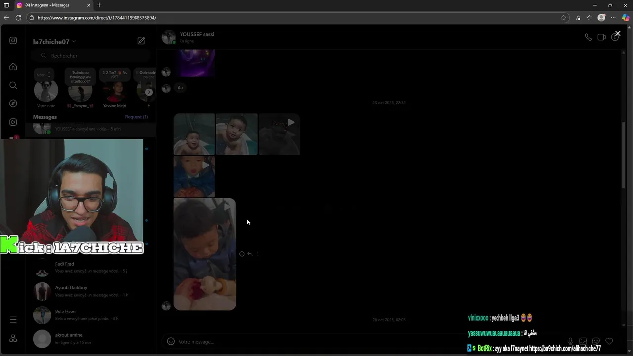Open the small thumbnail below the baby photos

[194, 177]
